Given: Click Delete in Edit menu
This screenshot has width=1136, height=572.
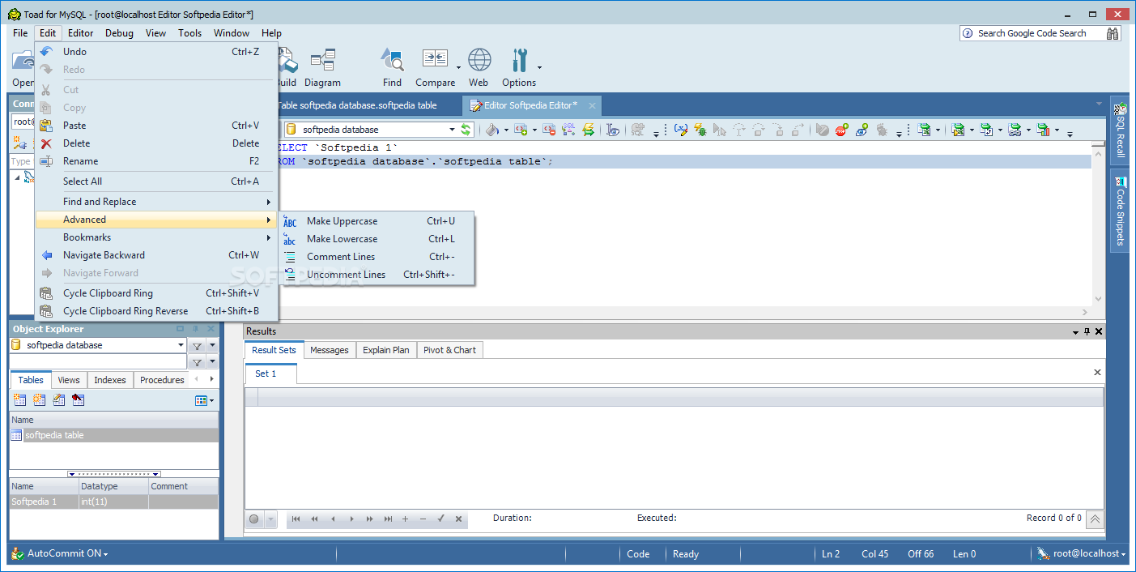Looking at the screenshot, I should pyautogui.click(x=156, y=143).
